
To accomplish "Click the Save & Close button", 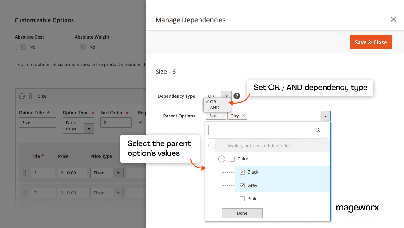I will click(x=371, y=42).
